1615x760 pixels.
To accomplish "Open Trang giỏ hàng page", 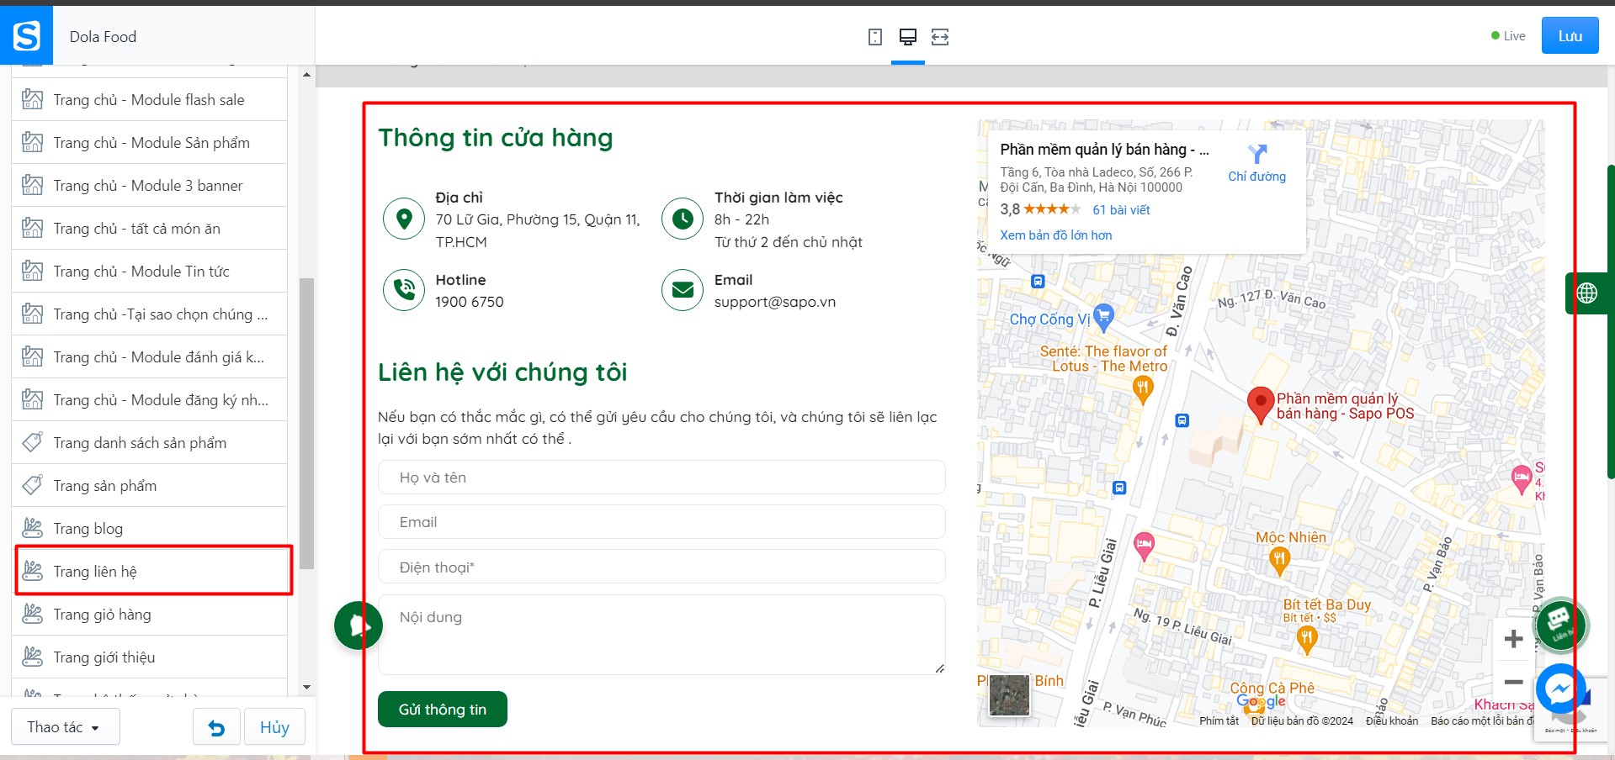I will pos(150,615).
